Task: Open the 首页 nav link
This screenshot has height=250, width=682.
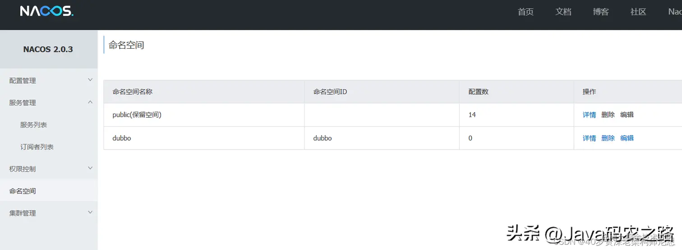Action: 525,12
